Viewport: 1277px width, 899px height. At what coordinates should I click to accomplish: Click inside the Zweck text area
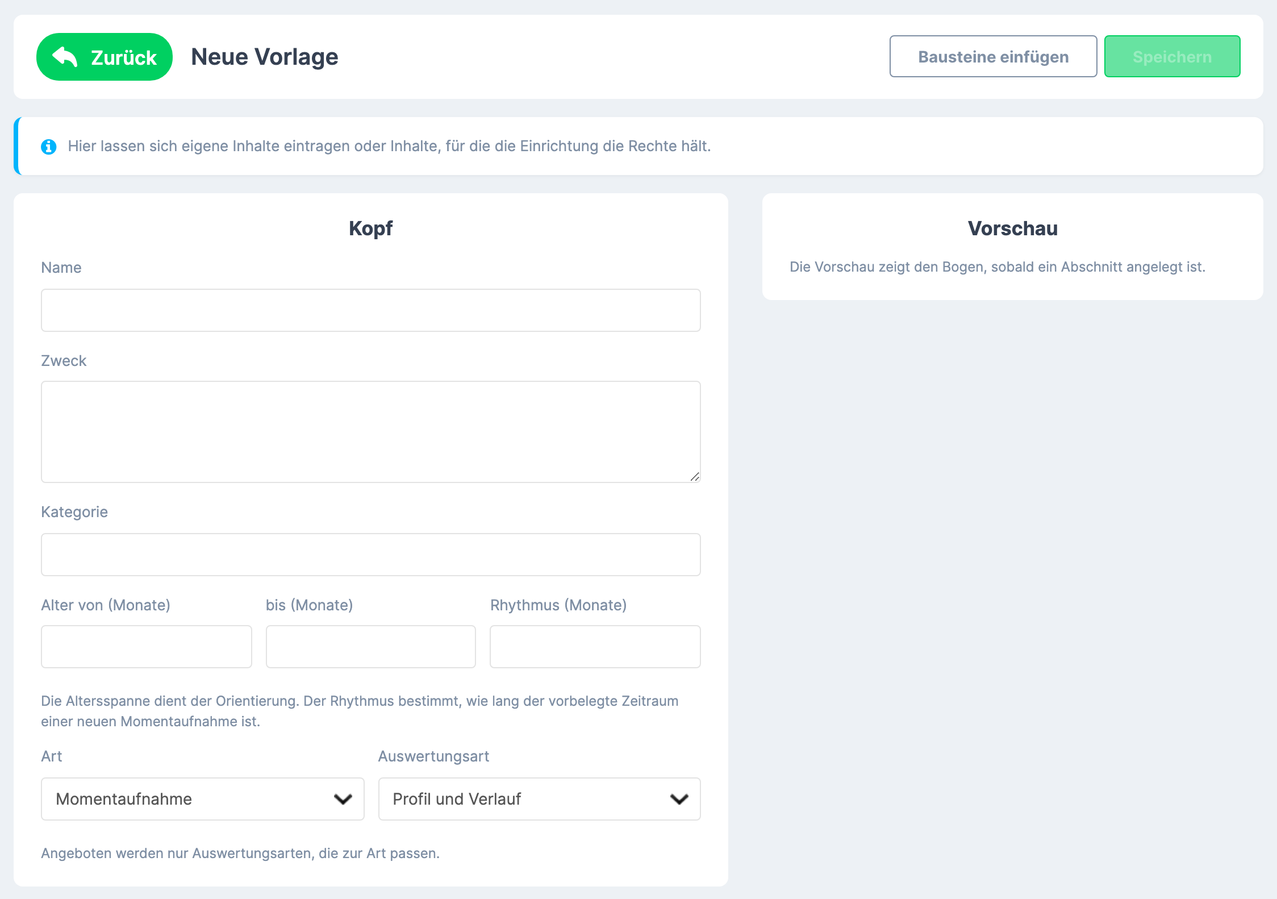371,432
